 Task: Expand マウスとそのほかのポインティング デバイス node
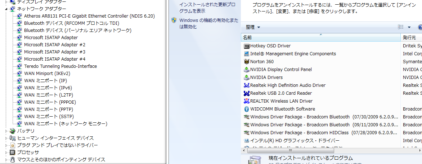pos(6,160)
